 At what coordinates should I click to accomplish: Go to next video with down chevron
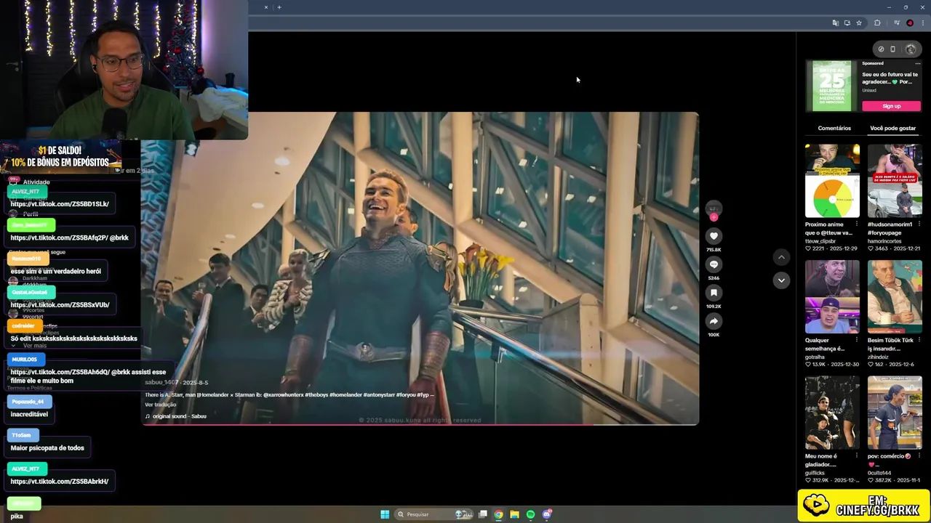click(781, 280)
